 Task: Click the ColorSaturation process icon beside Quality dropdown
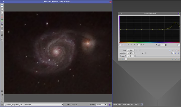pos(110,104)
